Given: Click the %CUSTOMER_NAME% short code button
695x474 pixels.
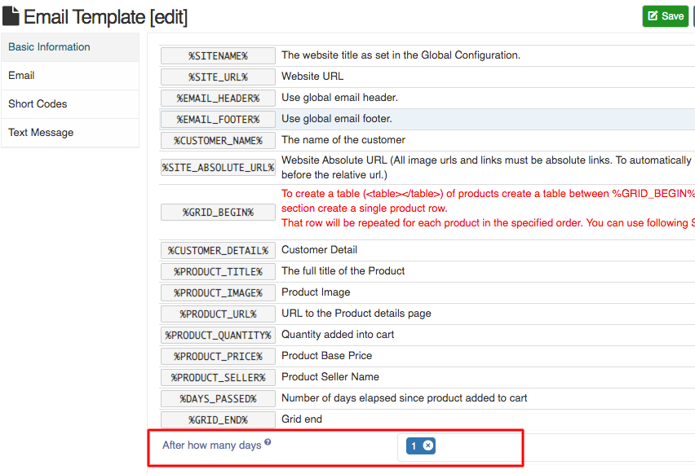Looking at the screenshot, I should [x=218, y=141].
